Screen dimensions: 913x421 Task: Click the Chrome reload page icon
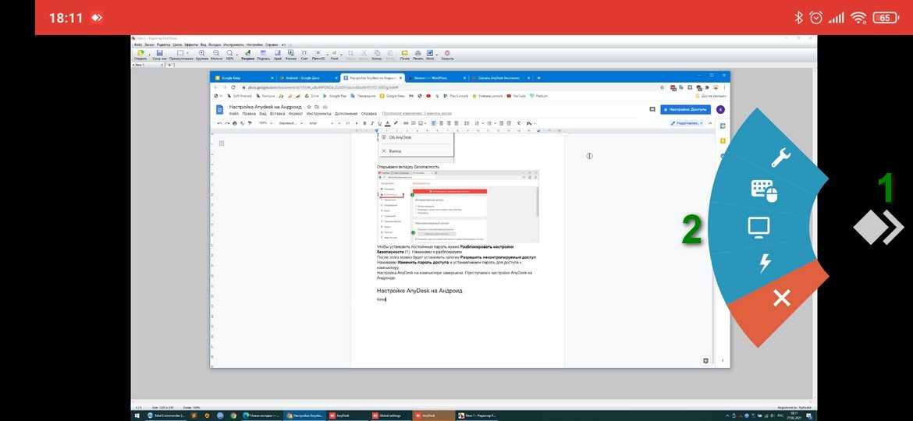233,87
